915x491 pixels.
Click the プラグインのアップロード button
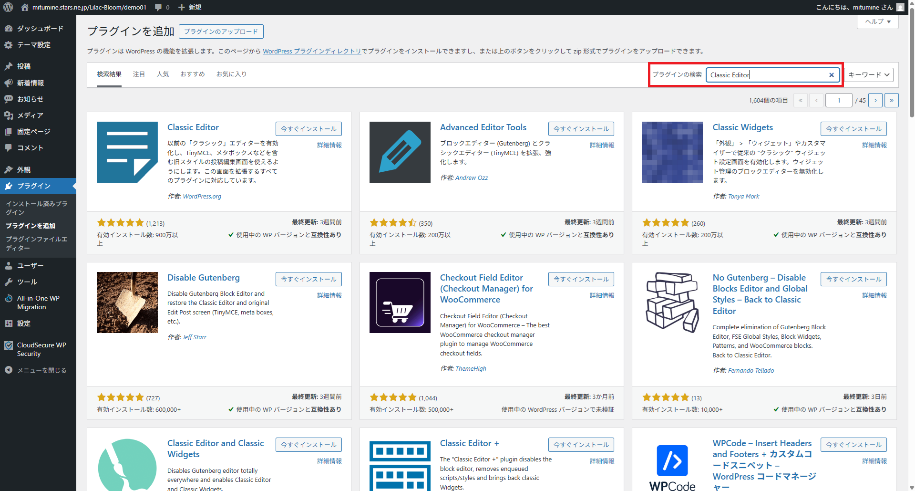(x=221, y=31)
